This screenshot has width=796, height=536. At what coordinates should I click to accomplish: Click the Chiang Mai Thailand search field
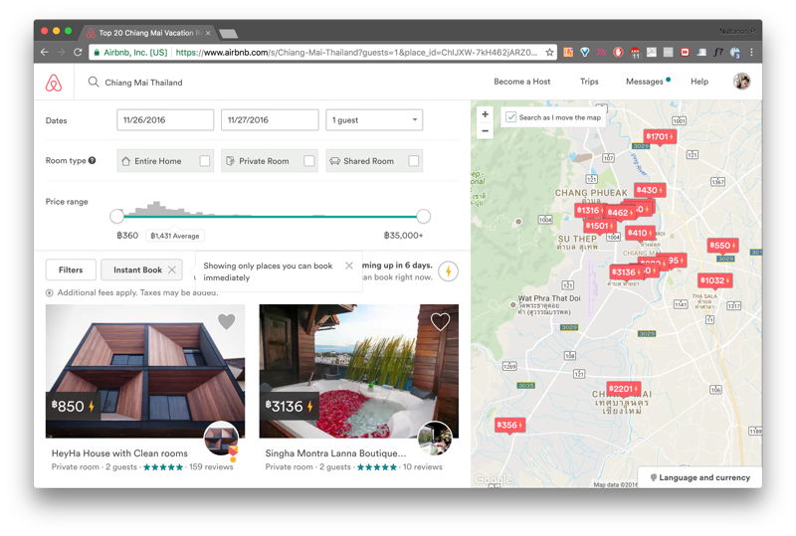point(143,83)
